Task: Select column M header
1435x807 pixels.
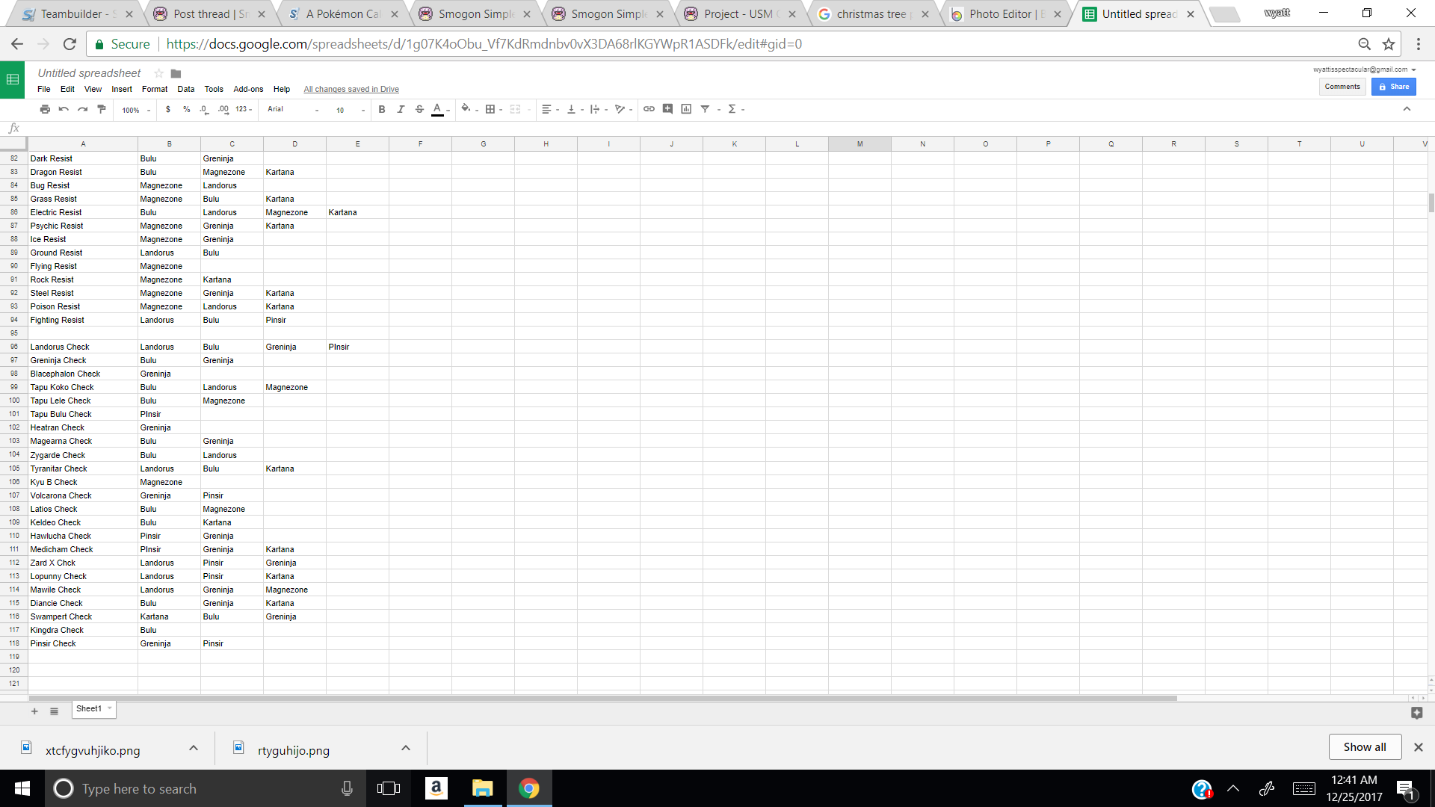Action: [x=860, y=143]
